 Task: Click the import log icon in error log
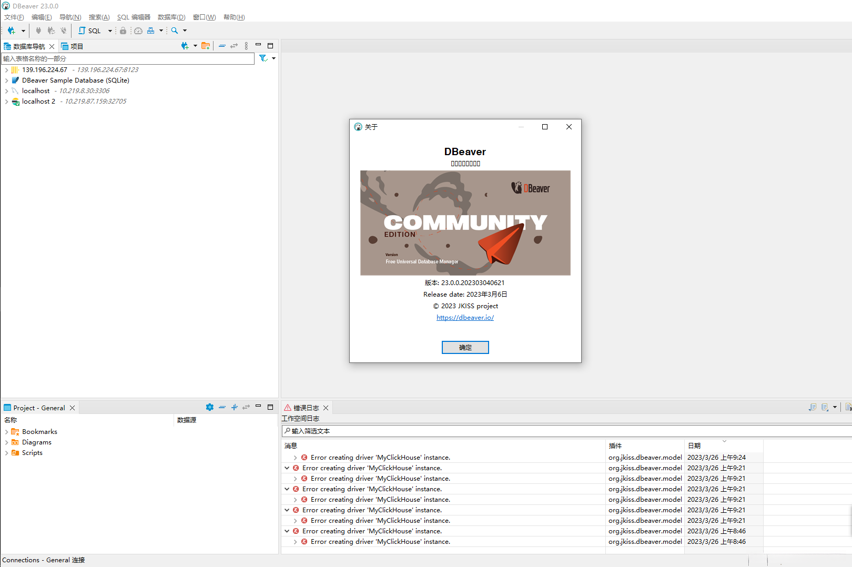[x=825, y=407]
